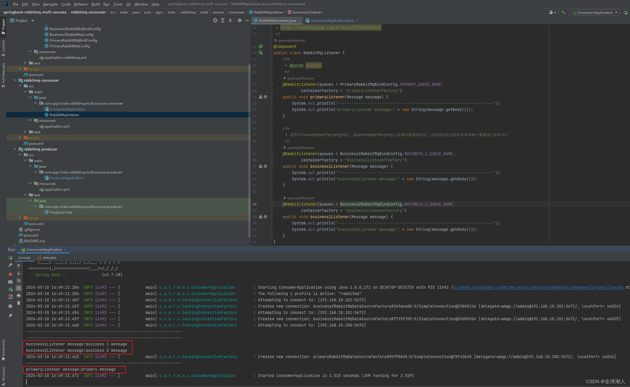
Task: Select Business2RabbitMqBindConfig in project tree
Action: [75, 29]
